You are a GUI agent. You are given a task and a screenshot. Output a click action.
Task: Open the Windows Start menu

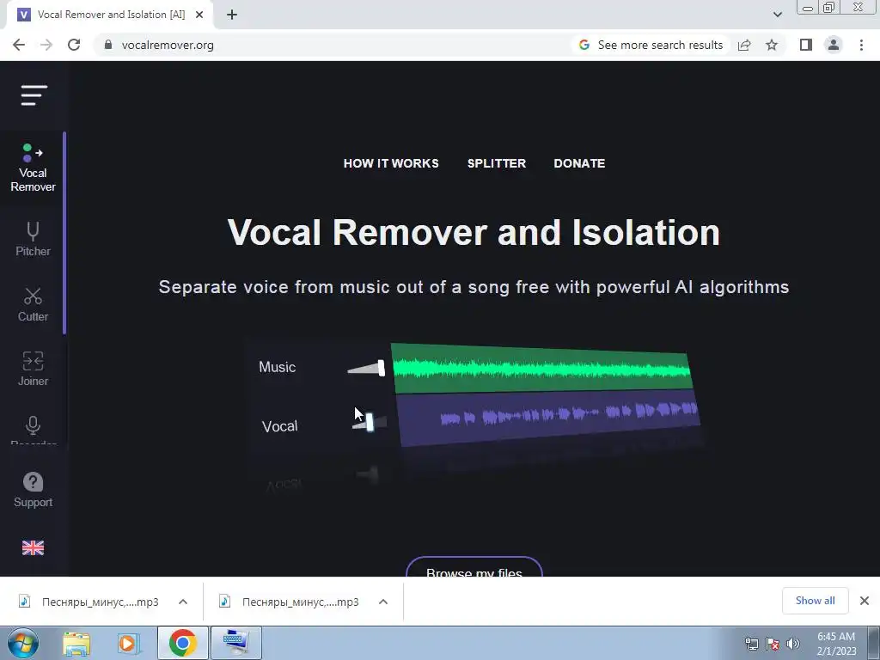coord(23,643)
